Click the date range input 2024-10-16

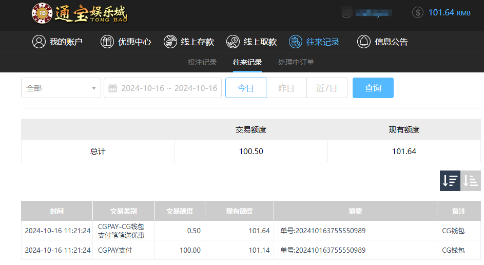click(163, 88)
